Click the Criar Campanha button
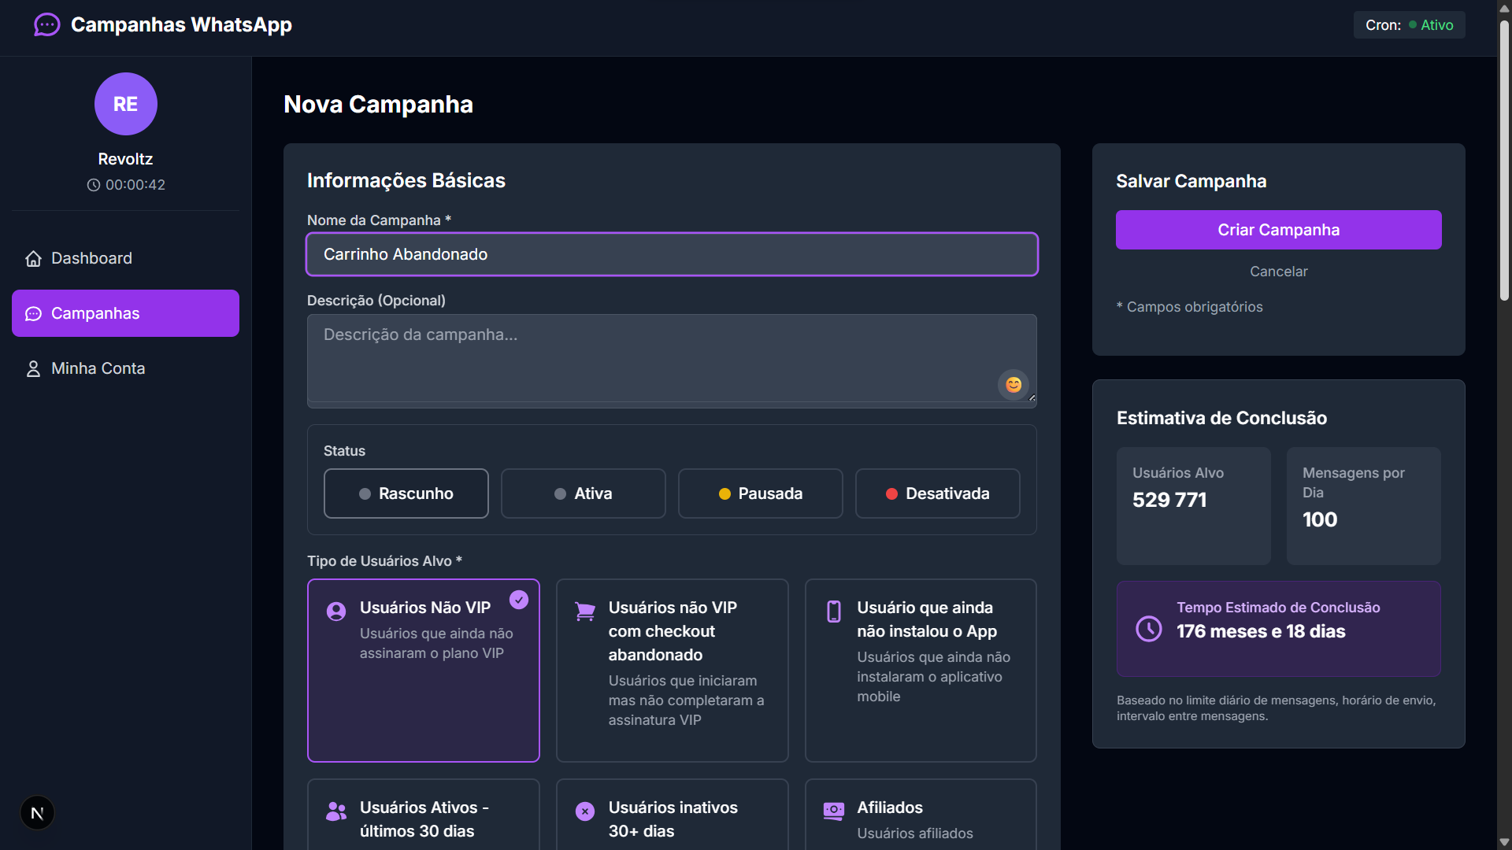The width and height of the screenshot is (1512, 850). [1279, 230]
